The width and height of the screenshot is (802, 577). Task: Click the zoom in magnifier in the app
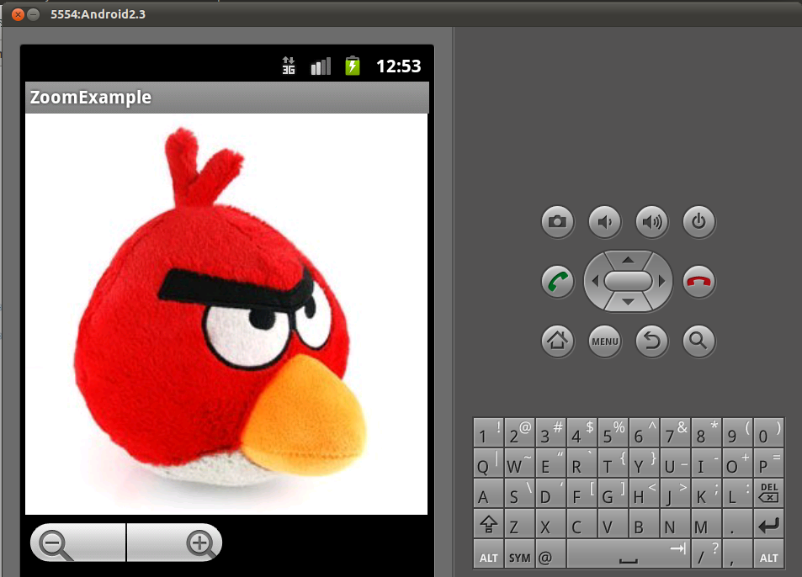point(198,542)
